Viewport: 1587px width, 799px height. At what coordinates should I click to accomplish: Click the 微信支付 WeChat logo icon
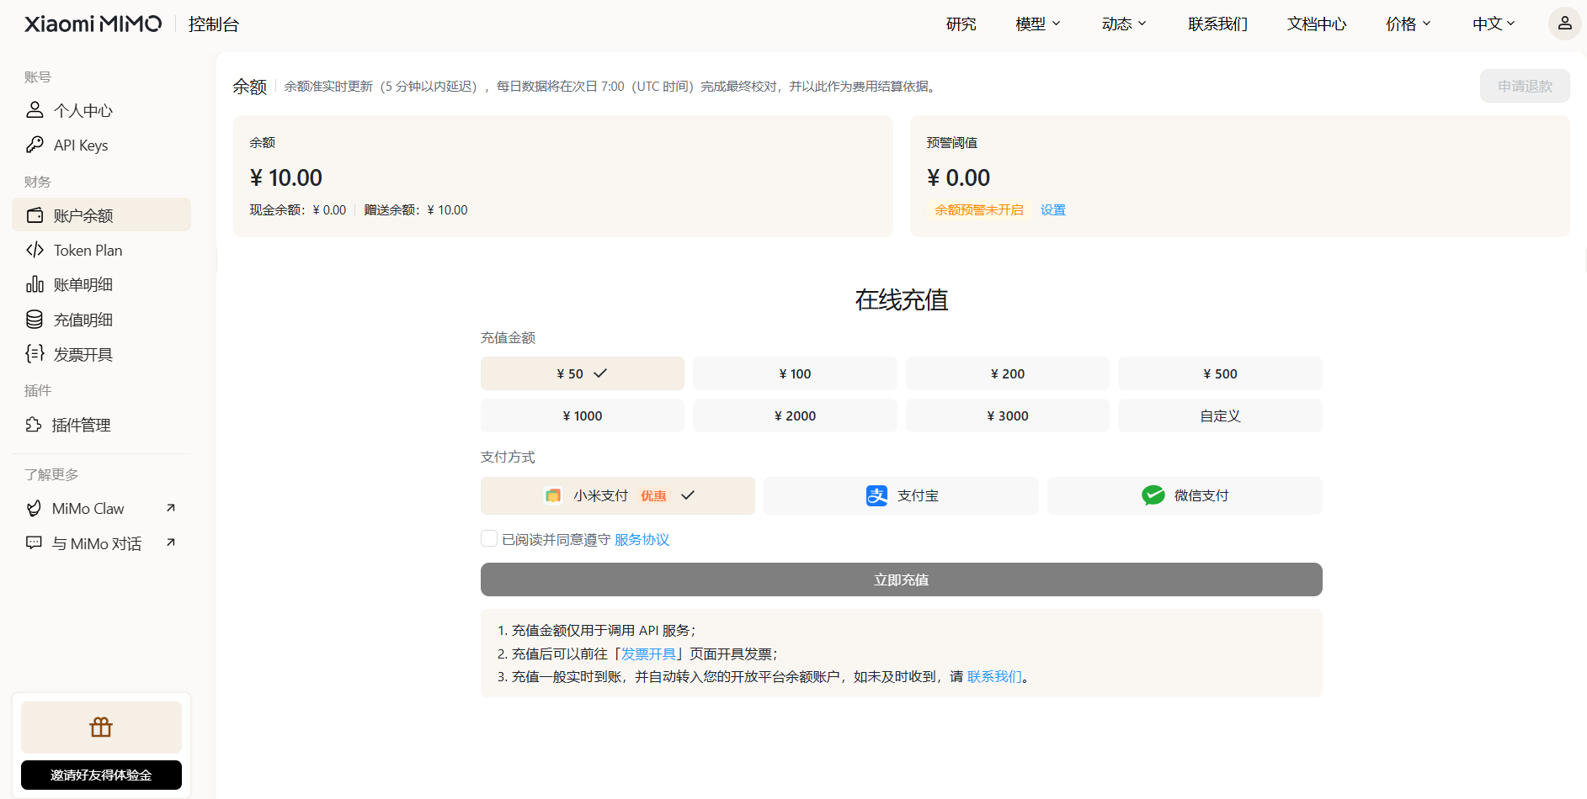coord(1153,495)
